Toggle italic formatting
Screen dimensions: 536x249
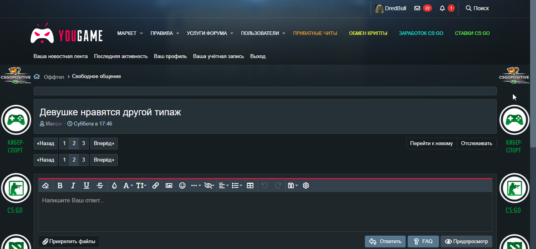point(73,185)
